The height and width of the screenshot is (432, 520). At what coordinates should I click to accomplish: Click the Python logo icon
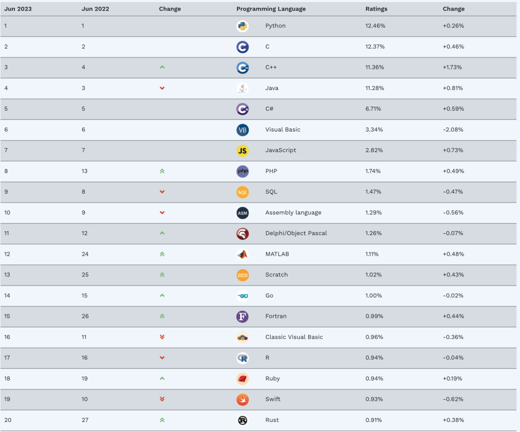(x=242, y=26)
